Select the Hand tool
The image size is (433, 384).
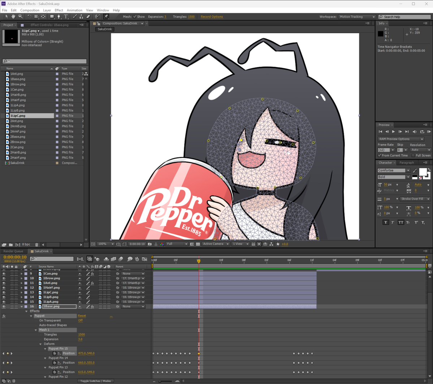click(x=13, y=17)
